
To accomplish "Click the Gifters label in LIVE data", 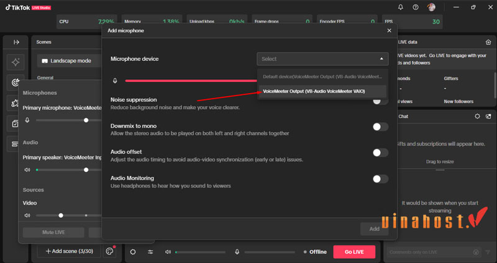I will pyautogui.click(x=451, y=79).
